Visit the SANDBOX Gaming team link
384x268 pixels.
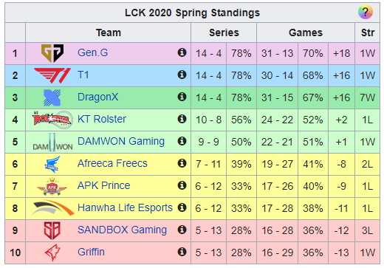coord(122,230)
